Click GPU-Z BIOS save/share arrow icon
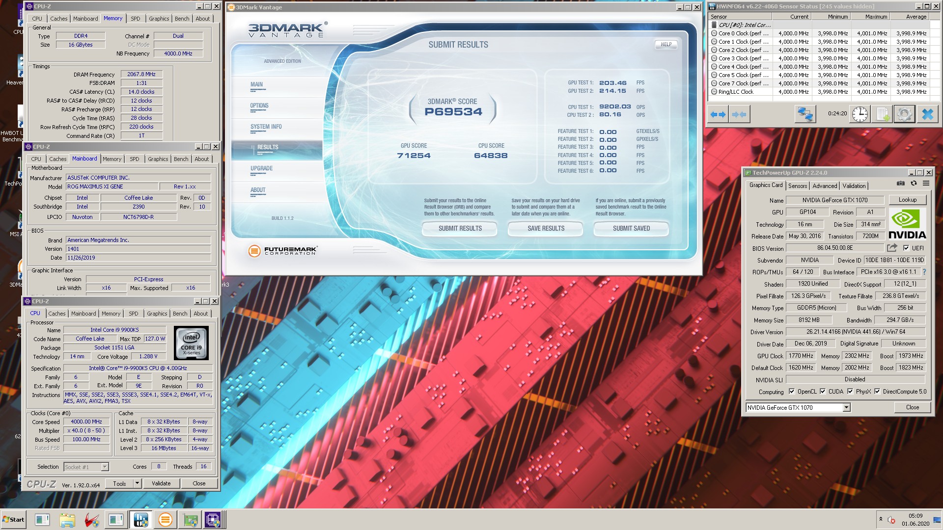 [892, 248]
